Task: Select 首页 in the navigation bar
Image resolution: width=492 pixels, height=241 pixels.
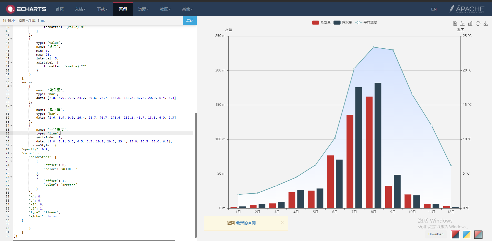Action: [x=60, y=9]
